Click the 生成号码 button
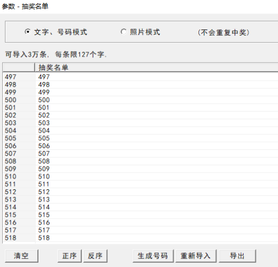278x267 pixels. pos(153,256)
